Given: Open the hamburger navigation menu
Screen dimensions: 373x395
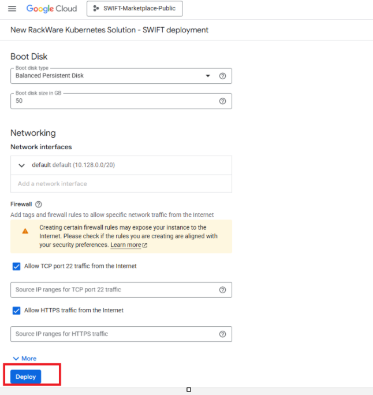Looking at the screenshot, I should pos(12,9).
